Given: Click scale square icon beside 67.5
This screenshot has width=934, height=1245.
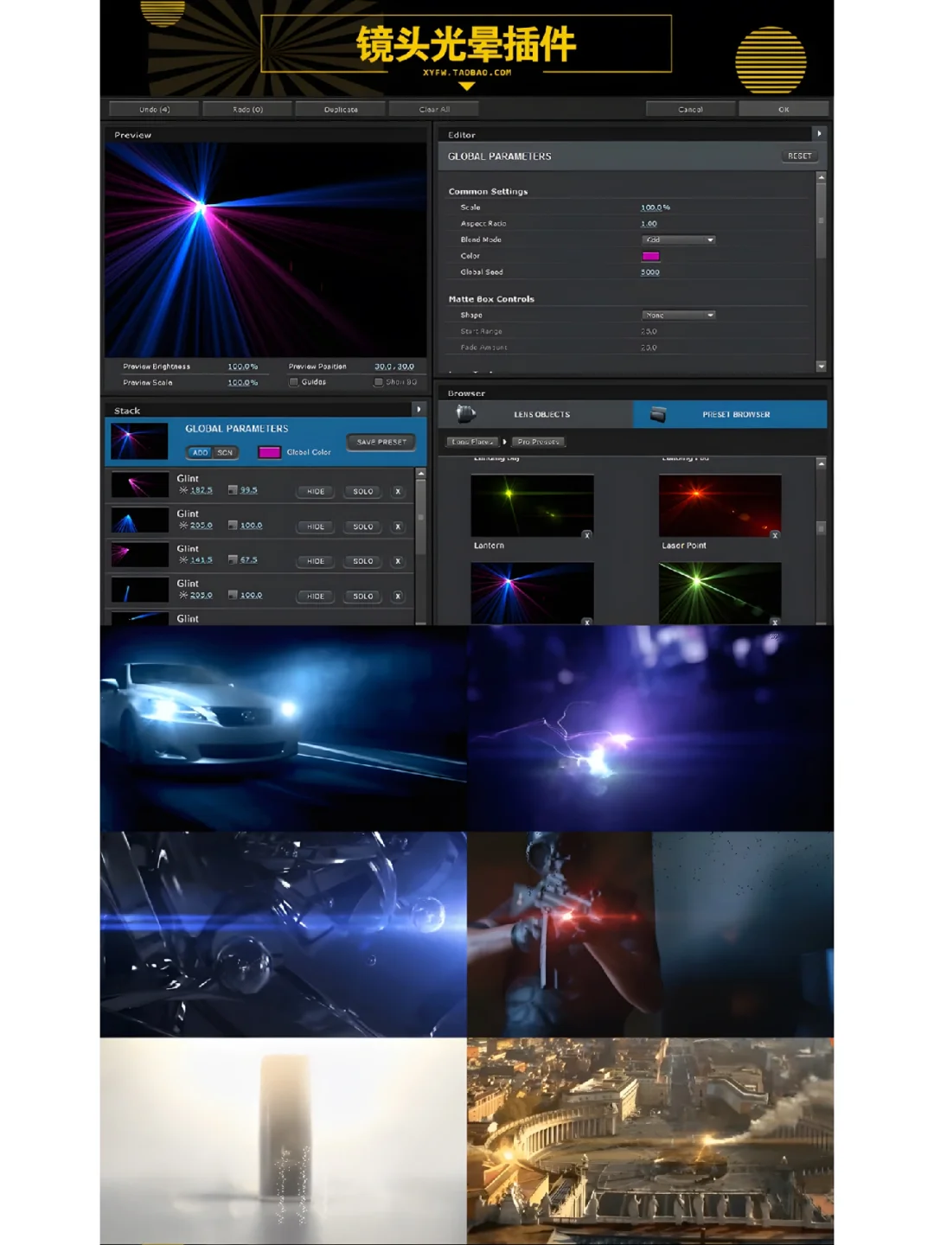Looking at the screenshot, I should tap(233, 560).
